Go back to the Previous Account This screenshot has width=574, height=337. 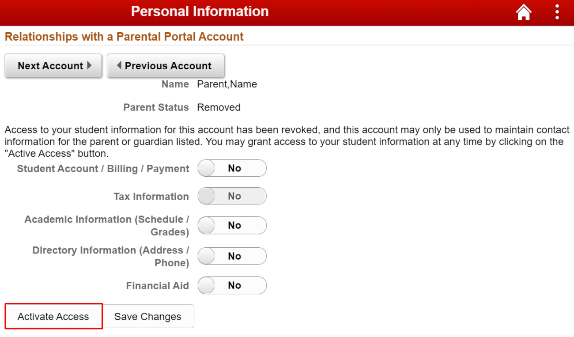pyautogui.click(x=166, y=66)
